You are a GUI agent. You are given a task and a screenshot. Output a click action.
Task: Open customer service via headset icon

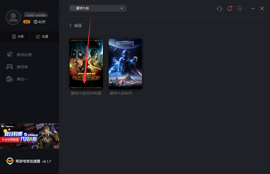pyautogui.click(x=220, y=8)
